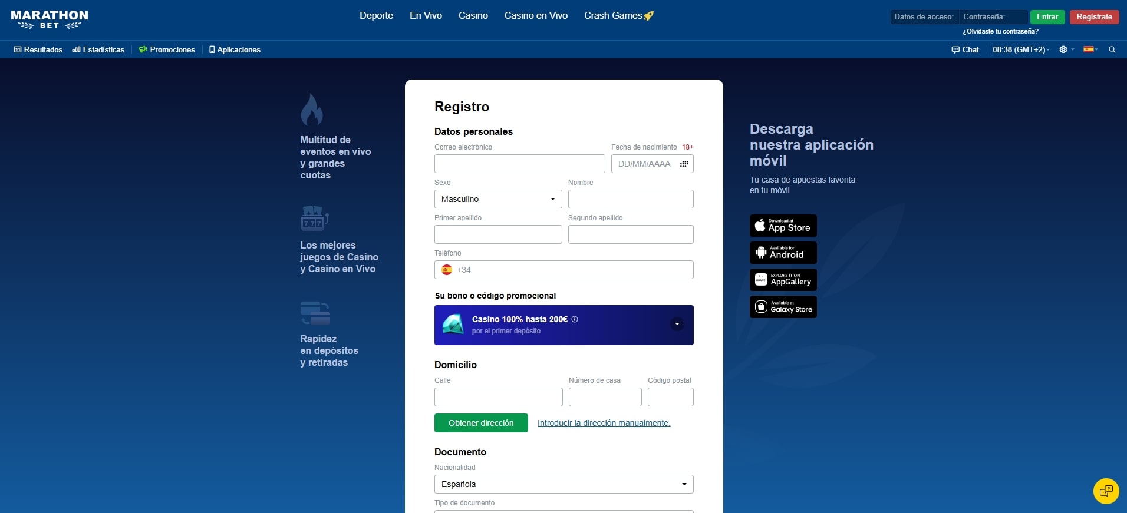Click the flame icon for live events
The image size is (1127, 513).
(312, 110)
